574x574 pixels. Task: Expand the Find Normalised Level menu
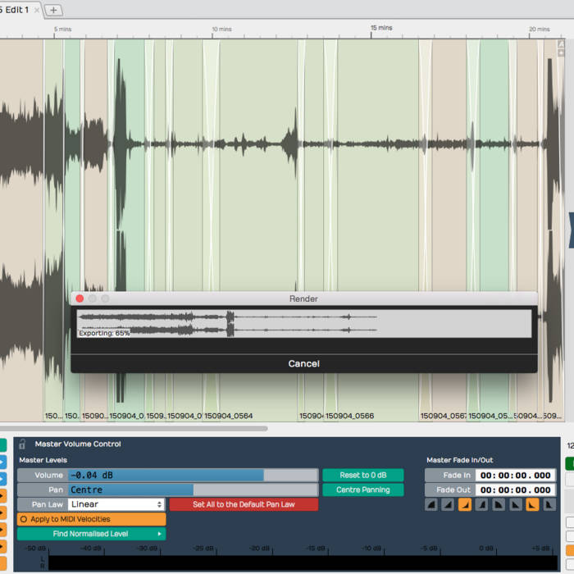pyautogui.click(x=91, y=534)
